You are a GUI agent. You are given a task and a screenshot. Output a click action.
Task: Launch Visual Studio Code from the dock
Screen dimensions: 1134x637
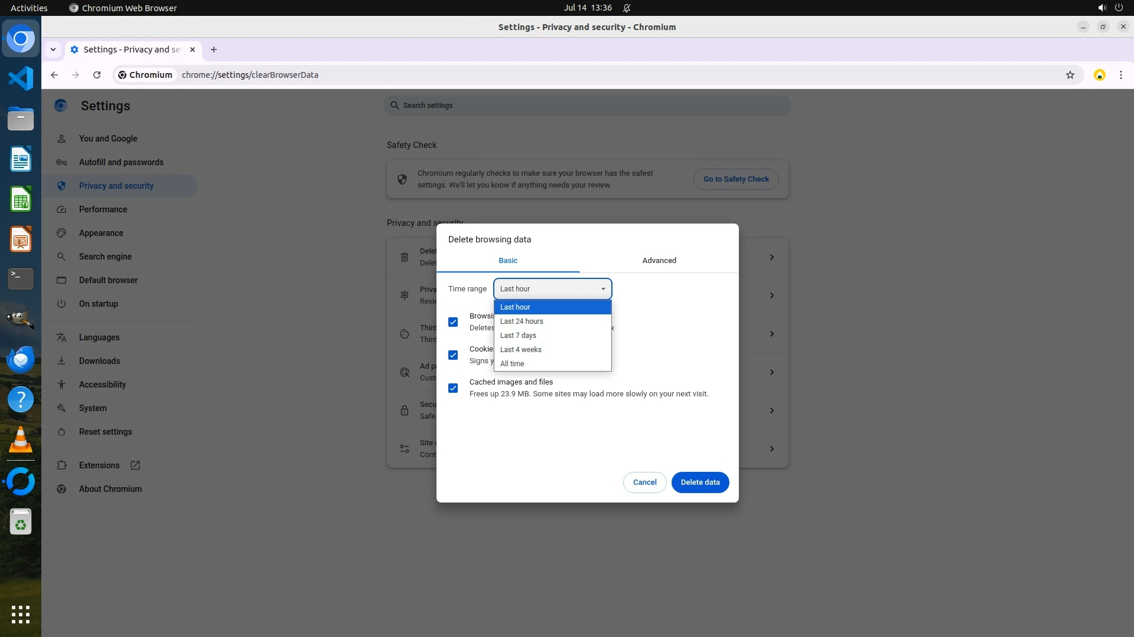tap(21, 78)
